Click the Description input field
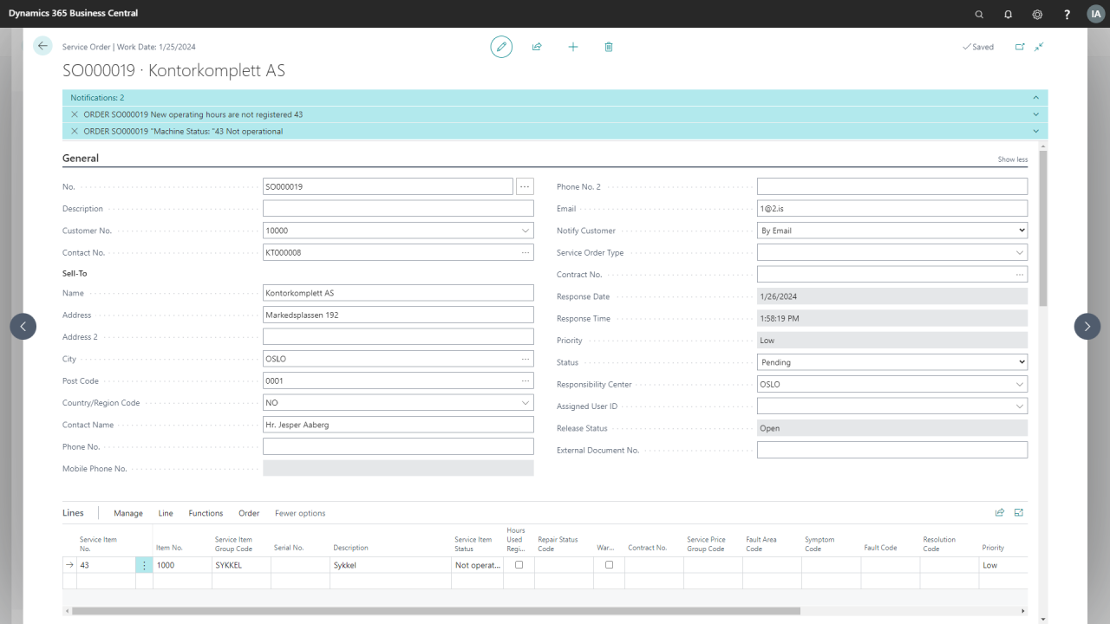1110x624 pixels. (x=398, y=209)
